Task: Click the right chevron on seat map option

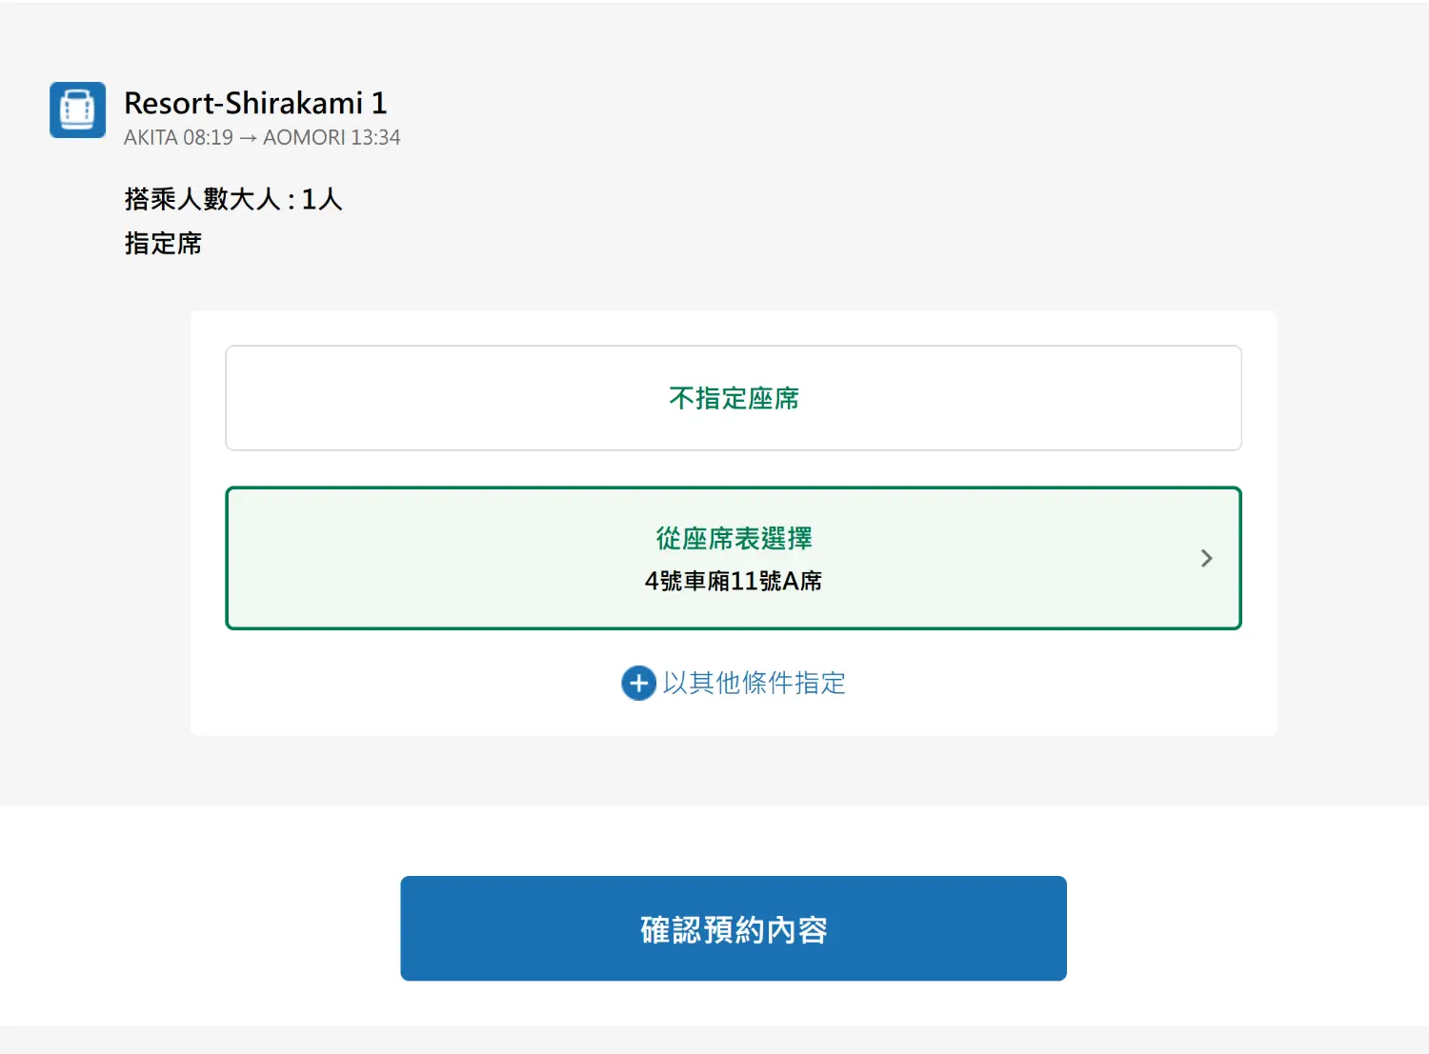Action: (x=1206, y=558)
